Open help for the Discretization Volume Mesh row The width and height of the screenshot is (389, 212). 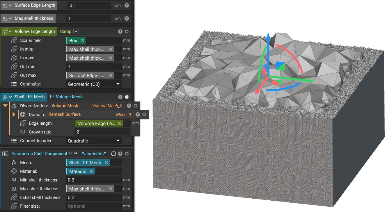click(129, 106)
